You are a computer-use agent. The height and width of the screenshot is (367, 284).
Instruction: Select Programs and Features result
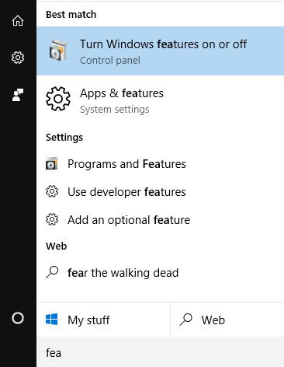161,164
